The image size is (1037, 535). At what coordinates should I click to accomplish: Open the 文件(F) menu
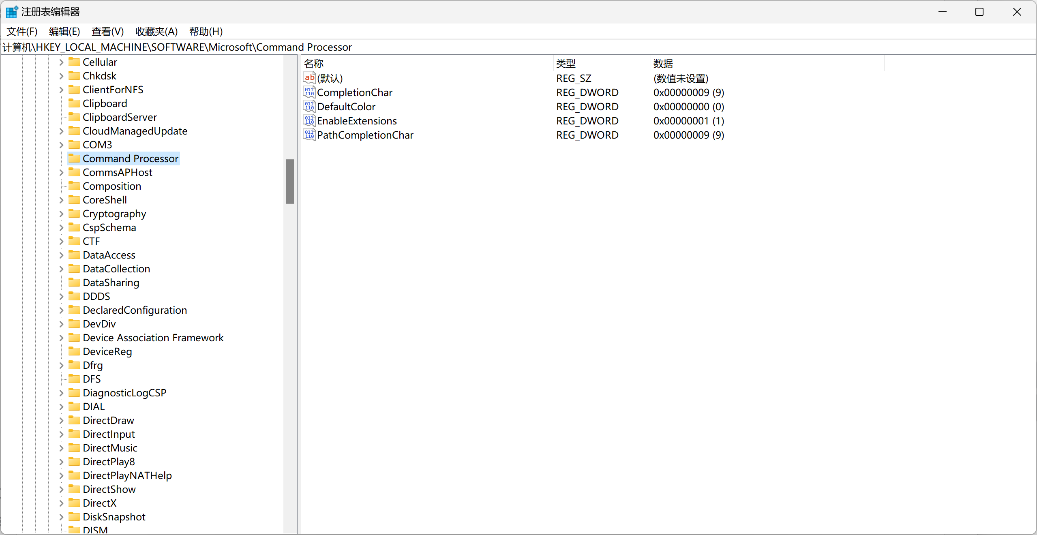(x=22, y=31)
